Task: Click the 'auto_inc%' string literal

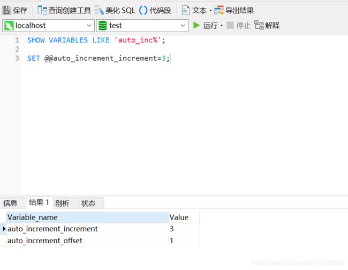Action: [138, 40]
